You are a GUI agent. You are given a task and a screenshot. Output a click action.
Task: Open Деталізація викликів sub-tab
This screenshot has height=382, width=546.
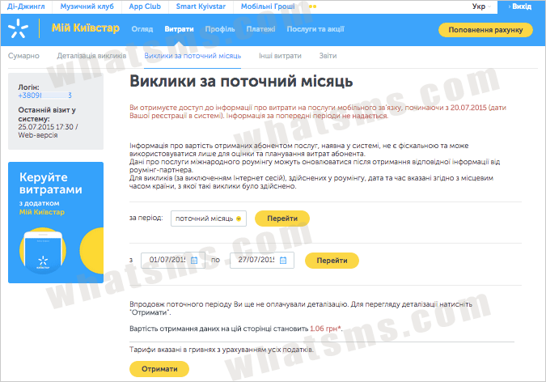(91, 56)
